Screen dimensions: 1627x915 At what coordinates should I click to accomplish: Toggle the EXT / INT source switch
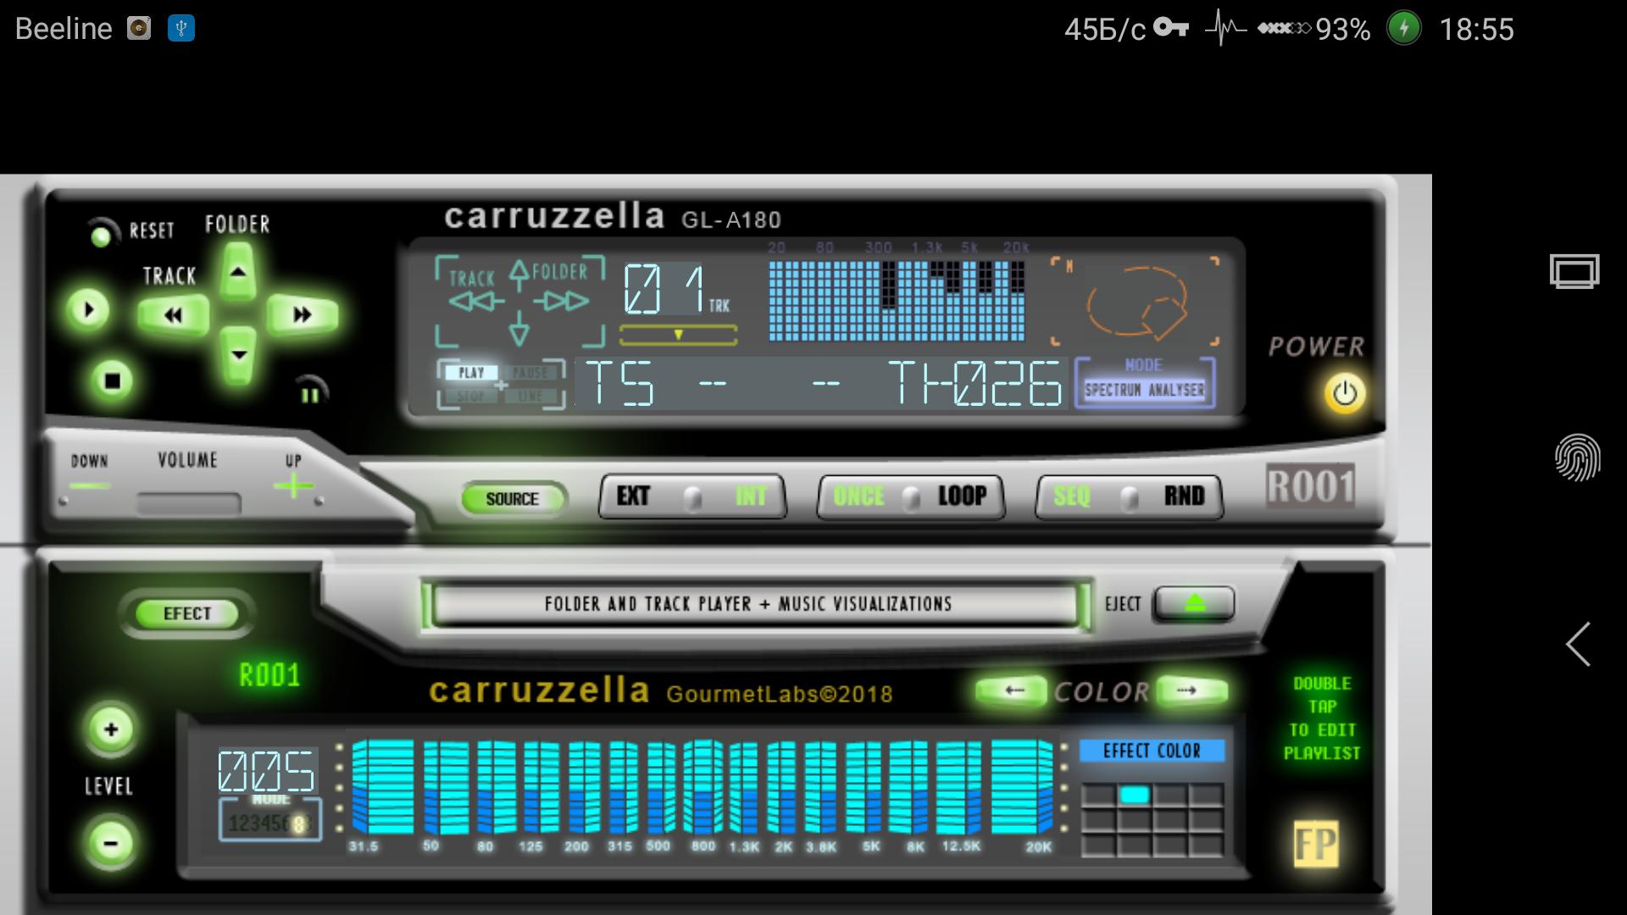(692, 496)
